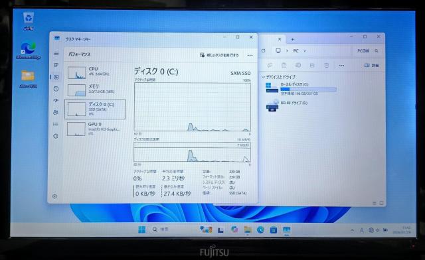Open the Recycle Bin desktop icon
Image resolution: width=425 pixels, height=260 pixels.
29,21
